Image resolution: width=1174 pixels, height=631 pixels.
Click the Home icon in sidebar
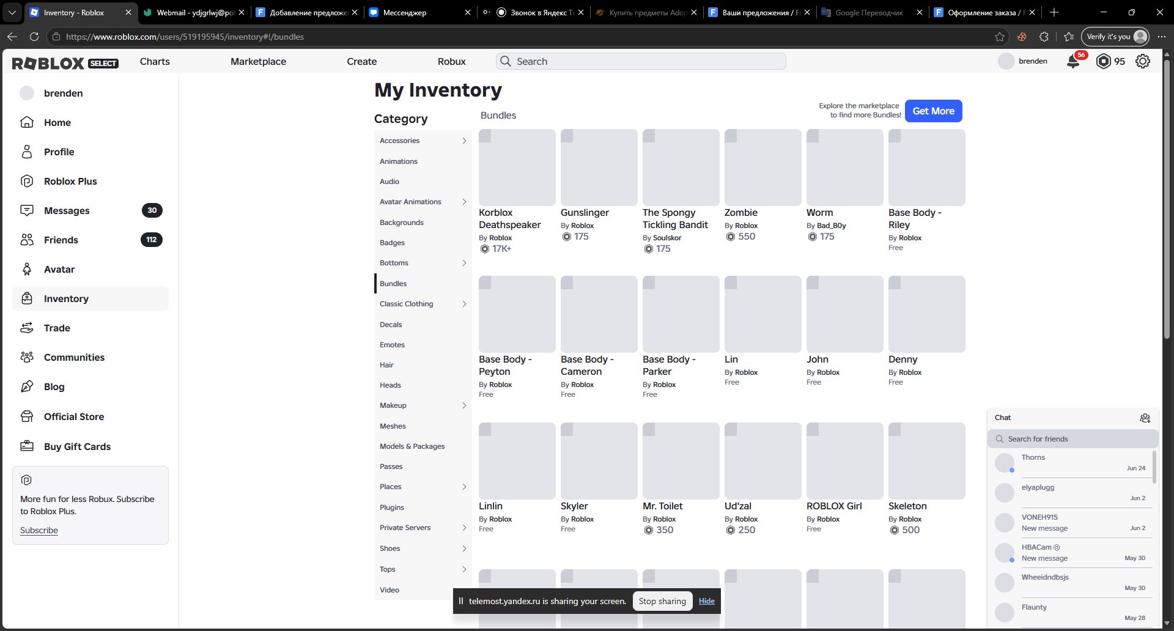(x=27, y=122)
